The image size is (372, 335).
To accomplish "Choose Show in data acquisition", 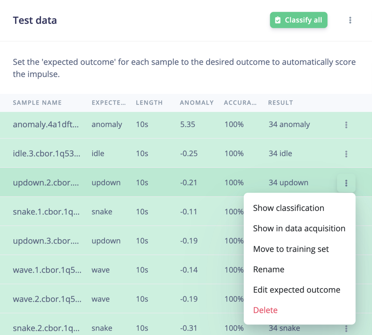I will (x=299, y=228).
